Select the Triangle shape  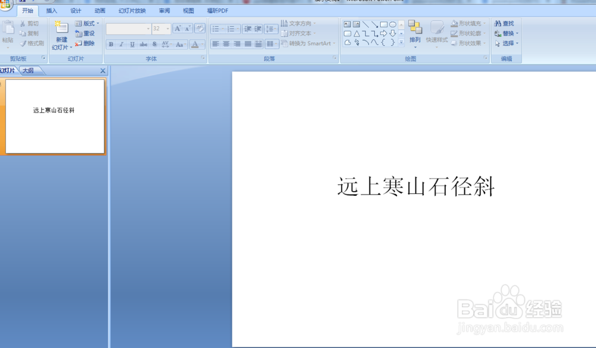click(x=356, y=33)
